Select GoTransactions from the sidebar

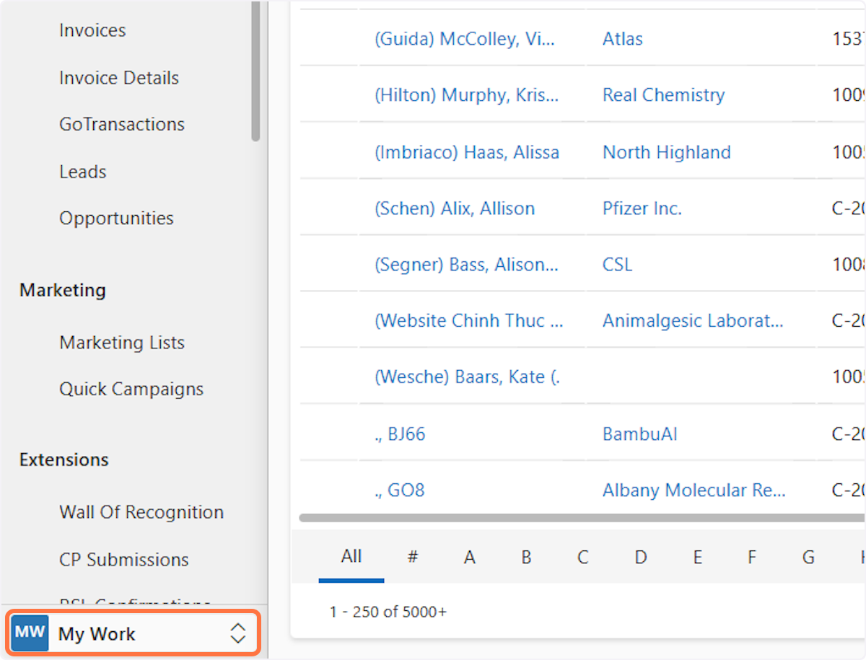tap(122, 124)
